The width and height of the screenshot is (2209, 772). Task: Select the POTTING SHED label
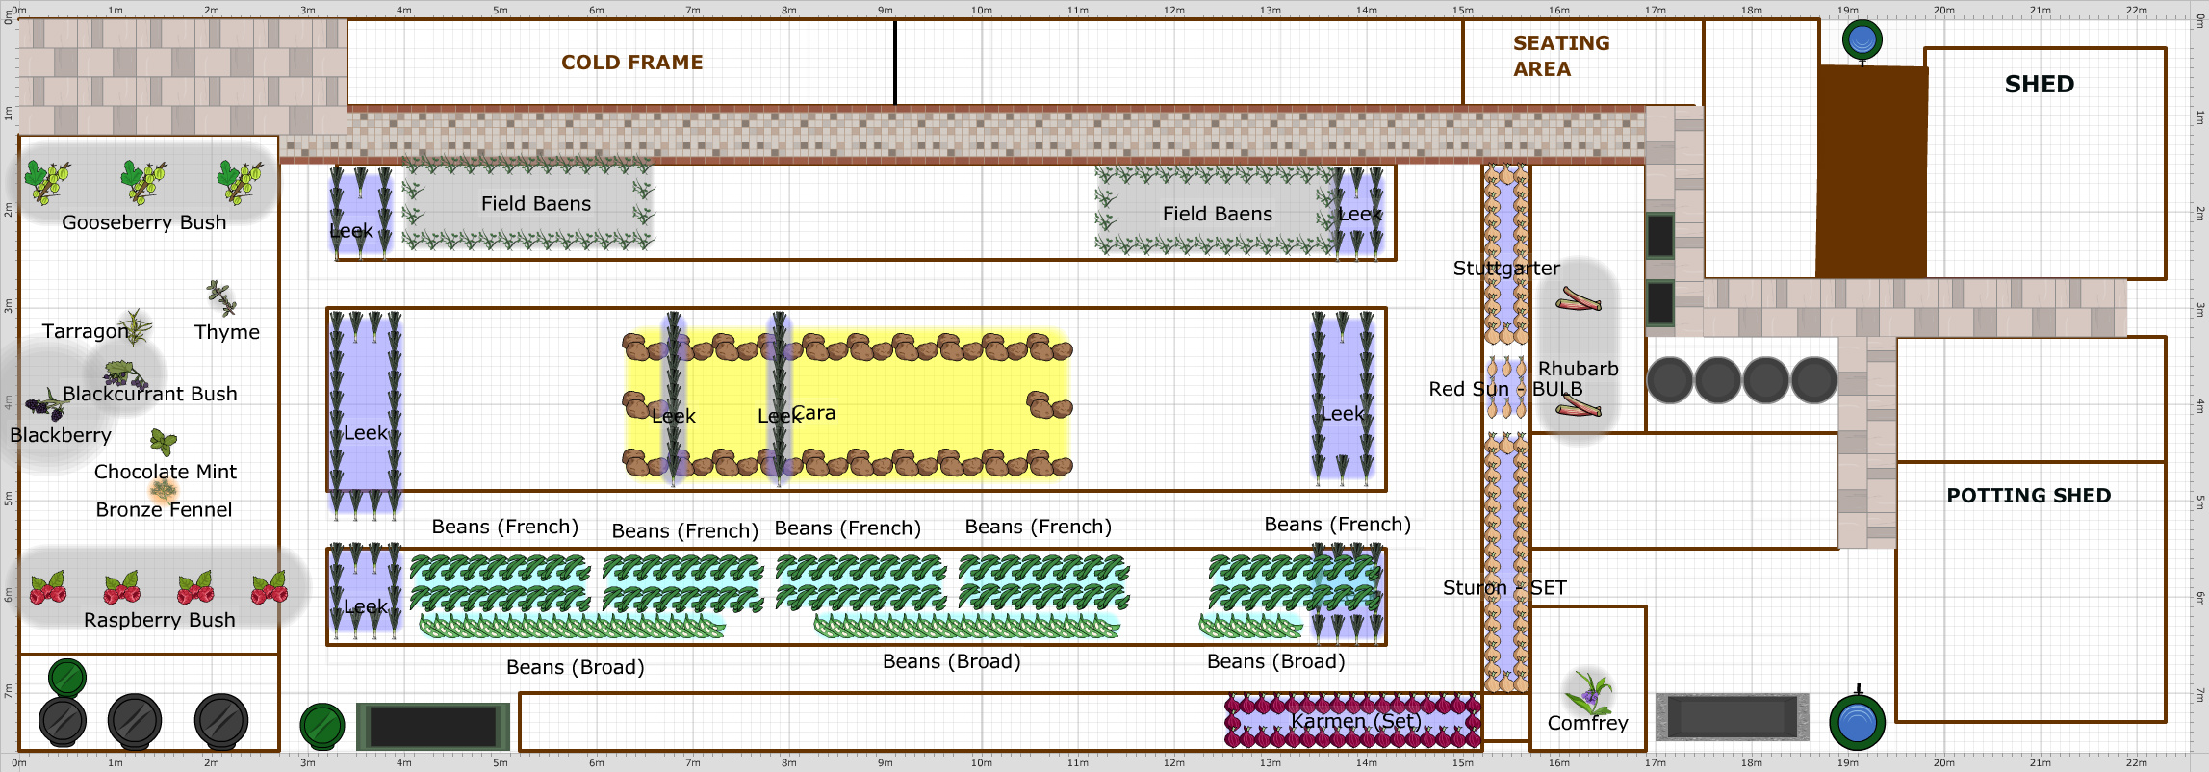point(2029,496)
